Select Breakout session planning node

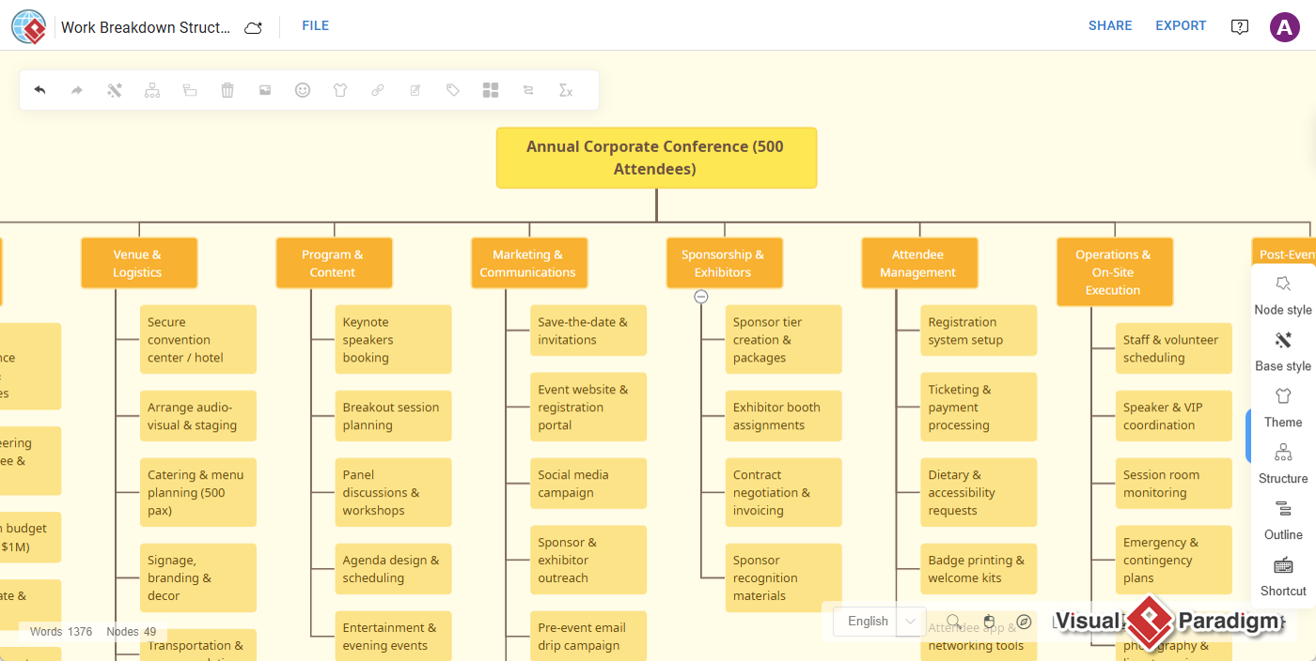point(393,416)
